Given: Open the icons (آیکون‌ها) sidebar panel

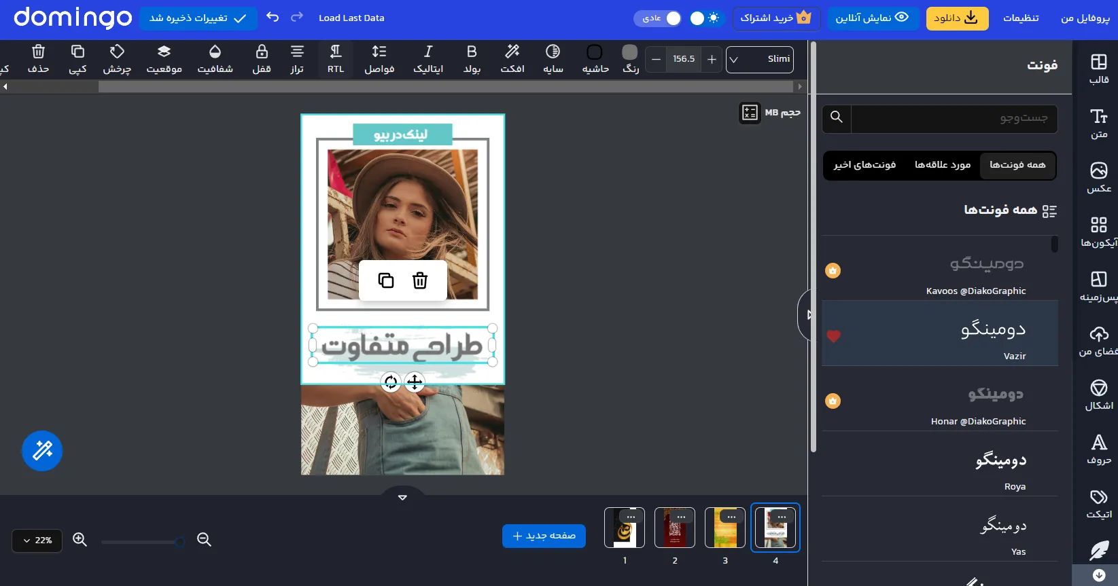Looking at the screenshot, I should [x=1099, y=232].
